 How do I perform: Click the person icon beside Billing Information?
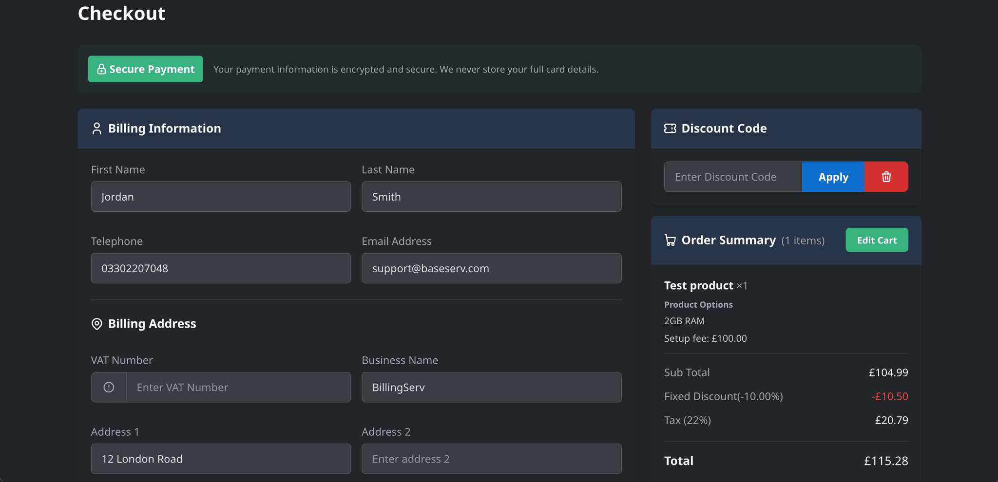[x=96, y=129]
